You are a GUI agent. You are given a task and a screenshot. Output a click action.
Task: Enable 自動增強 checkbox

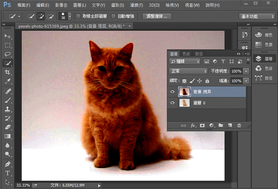[x=113, y=16]
